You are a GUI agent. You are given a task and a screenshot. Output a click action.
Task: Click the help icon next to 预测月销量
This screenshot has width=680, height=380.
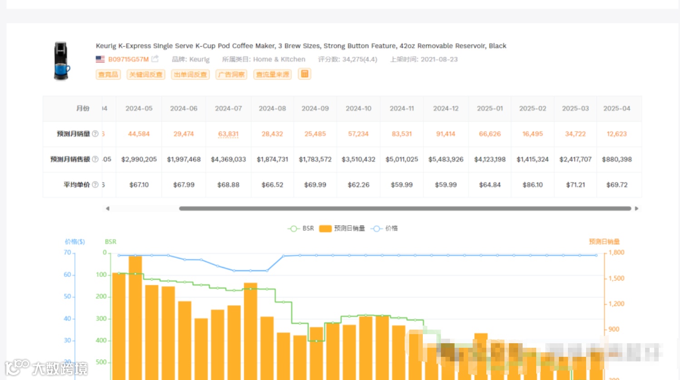[95, 134]
